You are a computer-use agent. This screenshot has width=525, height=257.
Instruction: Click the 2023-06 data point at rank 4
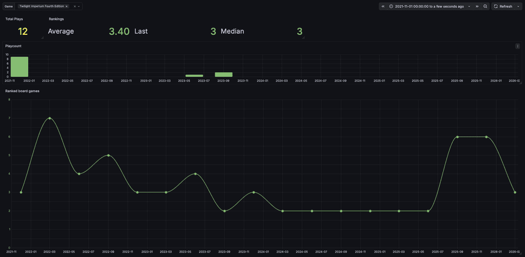[x=195, y=174]
